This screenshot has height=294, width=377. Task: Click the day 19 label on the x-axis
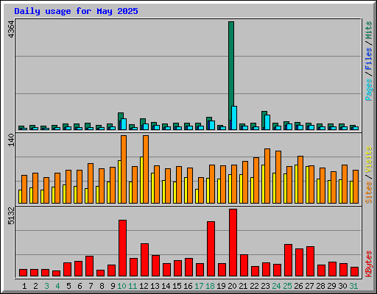(221, 286)
